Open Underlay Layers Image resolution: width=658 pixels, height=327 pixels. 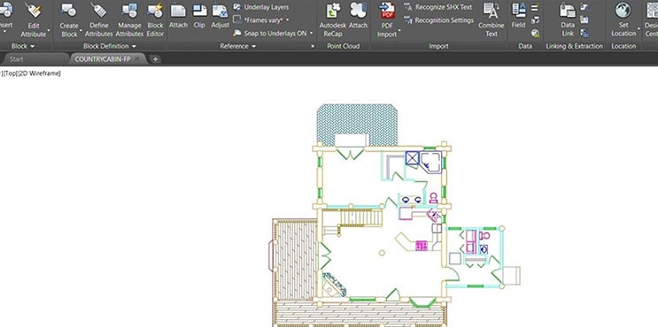261,7
